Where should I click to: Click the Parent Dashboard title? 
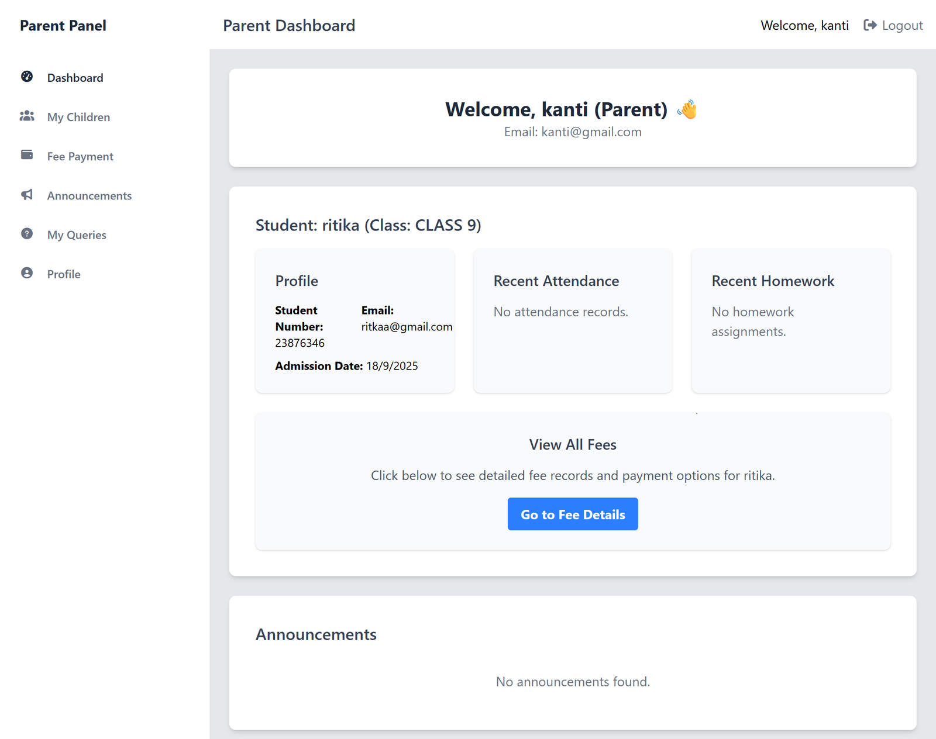tap(289, 25)
